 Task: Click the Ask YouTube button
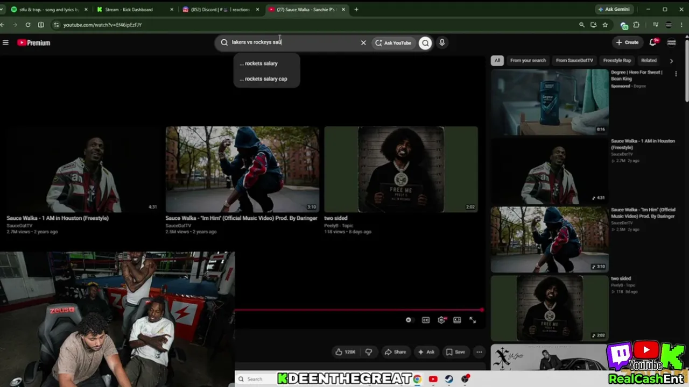coord(393,43)
